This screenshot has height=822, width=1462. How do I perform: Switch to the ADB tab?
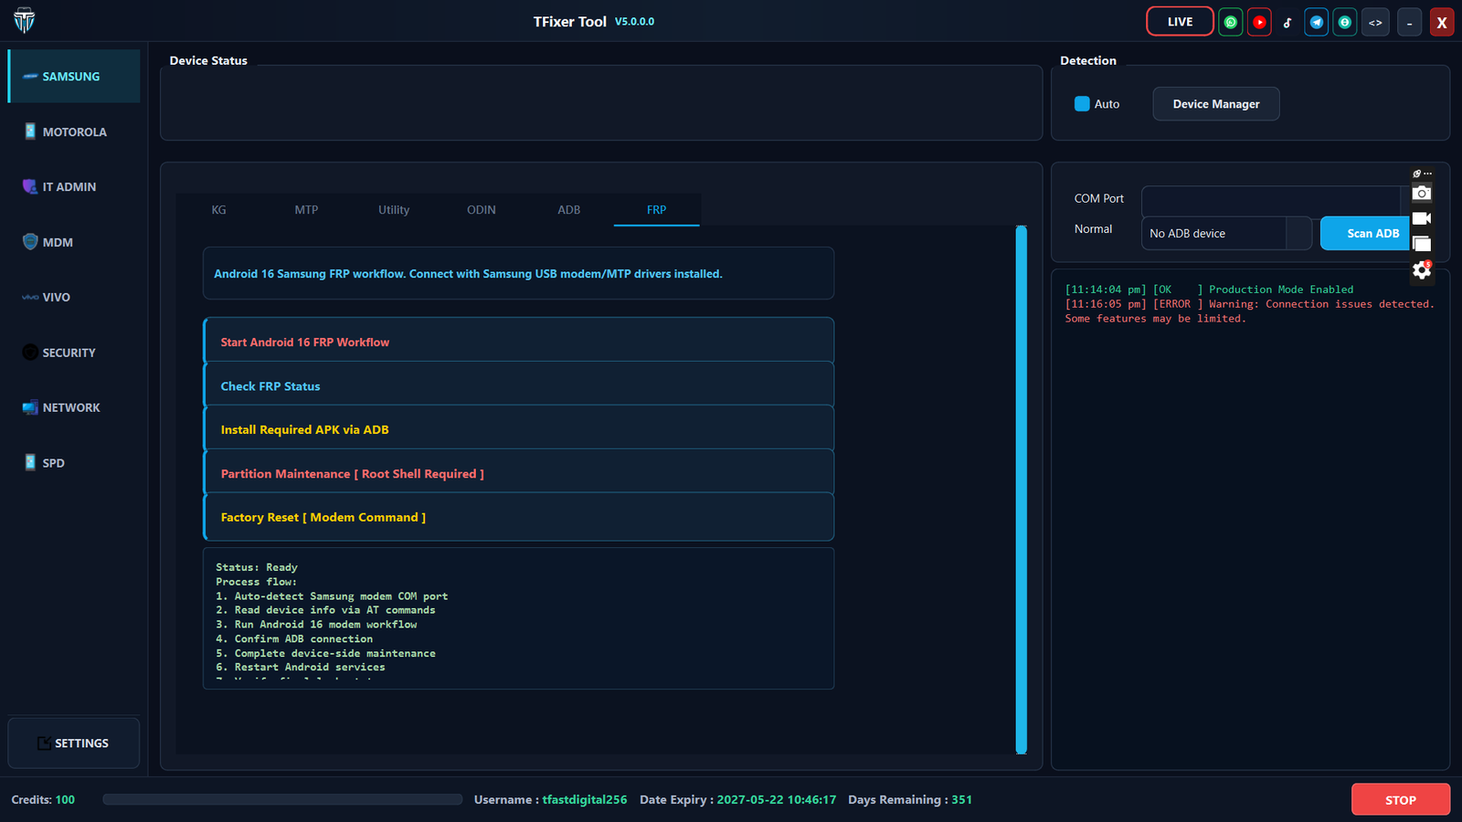(x=569, y=210)
